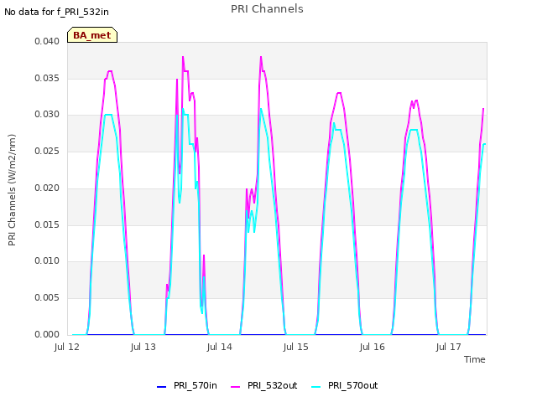Click the 0.020 y-axis tick label
Viewport: 537px width, 402px height.
(47, 188)
